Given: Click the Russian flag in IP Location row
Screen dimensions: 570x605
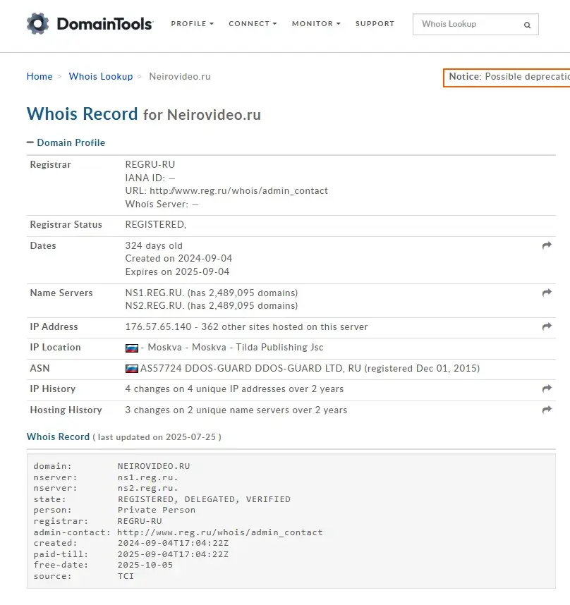Looking at the screenshot, I should point(132,348).
